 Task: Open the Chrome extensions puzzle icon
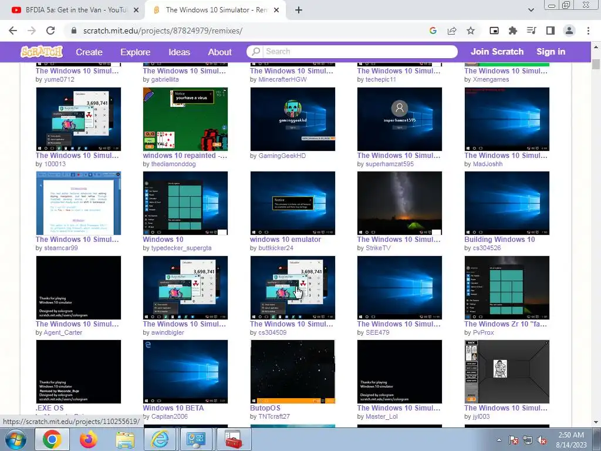[x=513, y=31]
